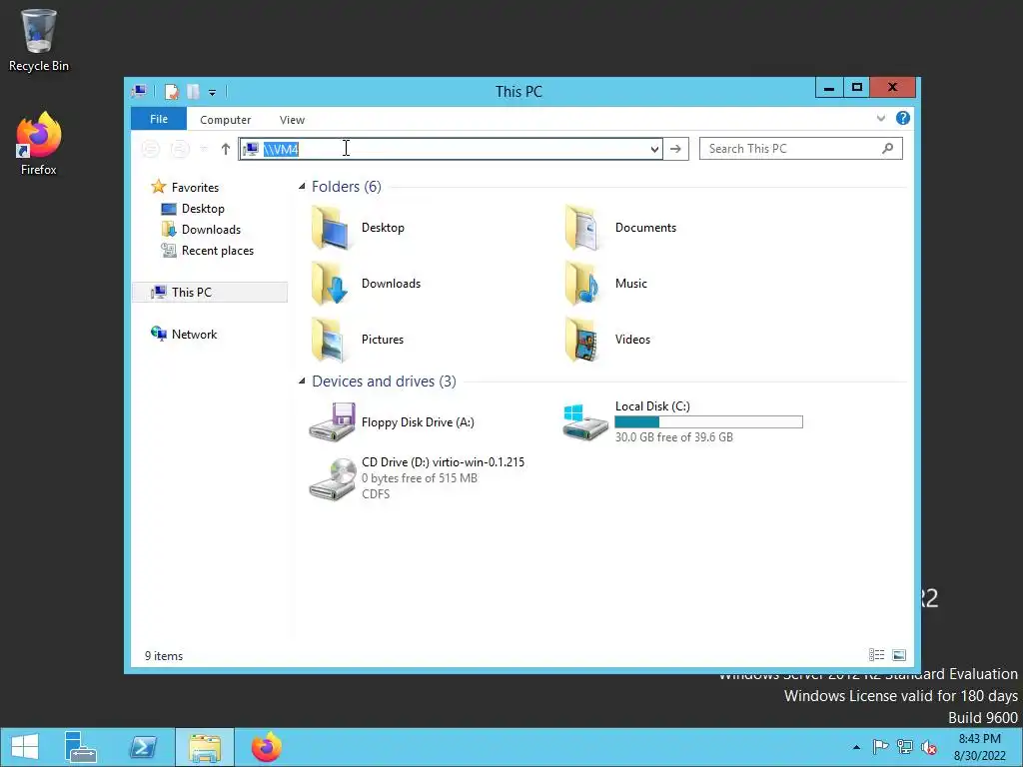Click the search magnifier icon
Screen dimensions: 1023x767
[887, 149]
